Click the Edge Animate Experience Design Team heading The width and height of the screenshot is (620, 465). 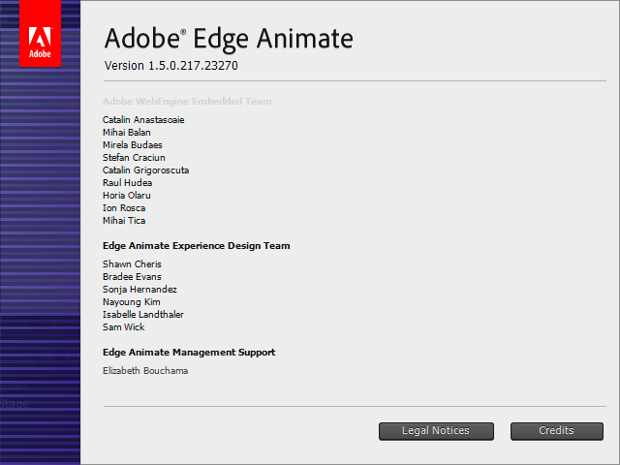tap(196, 246)
